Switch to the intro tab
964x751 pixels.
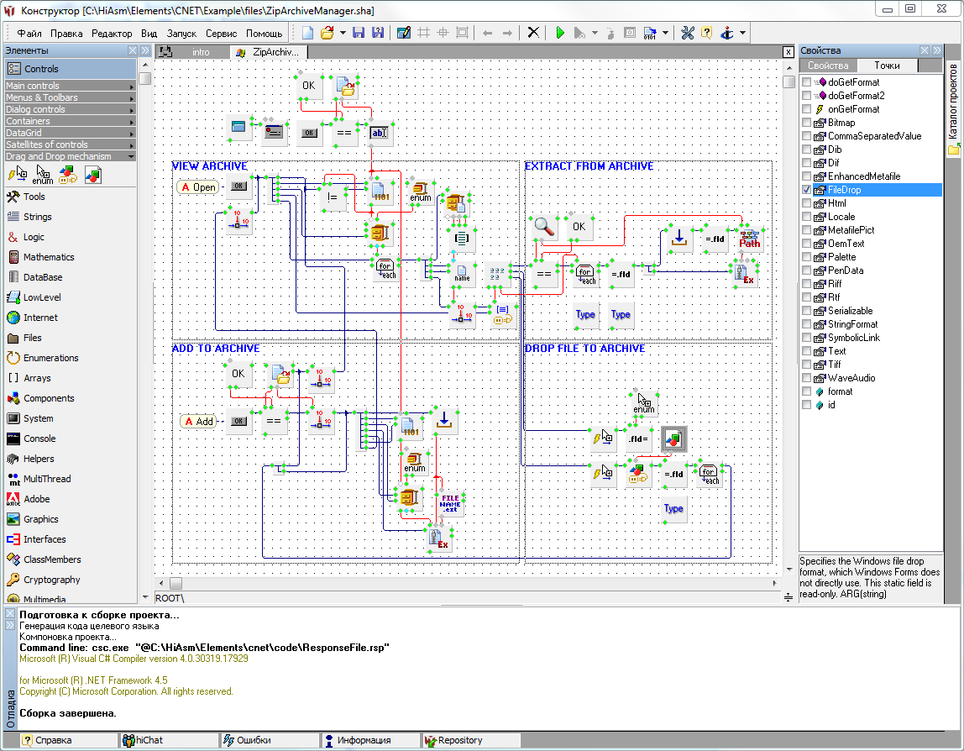coord(201,52)
